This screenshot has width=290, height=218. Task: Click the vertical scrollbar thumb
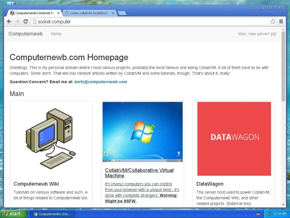coord(283,66)
